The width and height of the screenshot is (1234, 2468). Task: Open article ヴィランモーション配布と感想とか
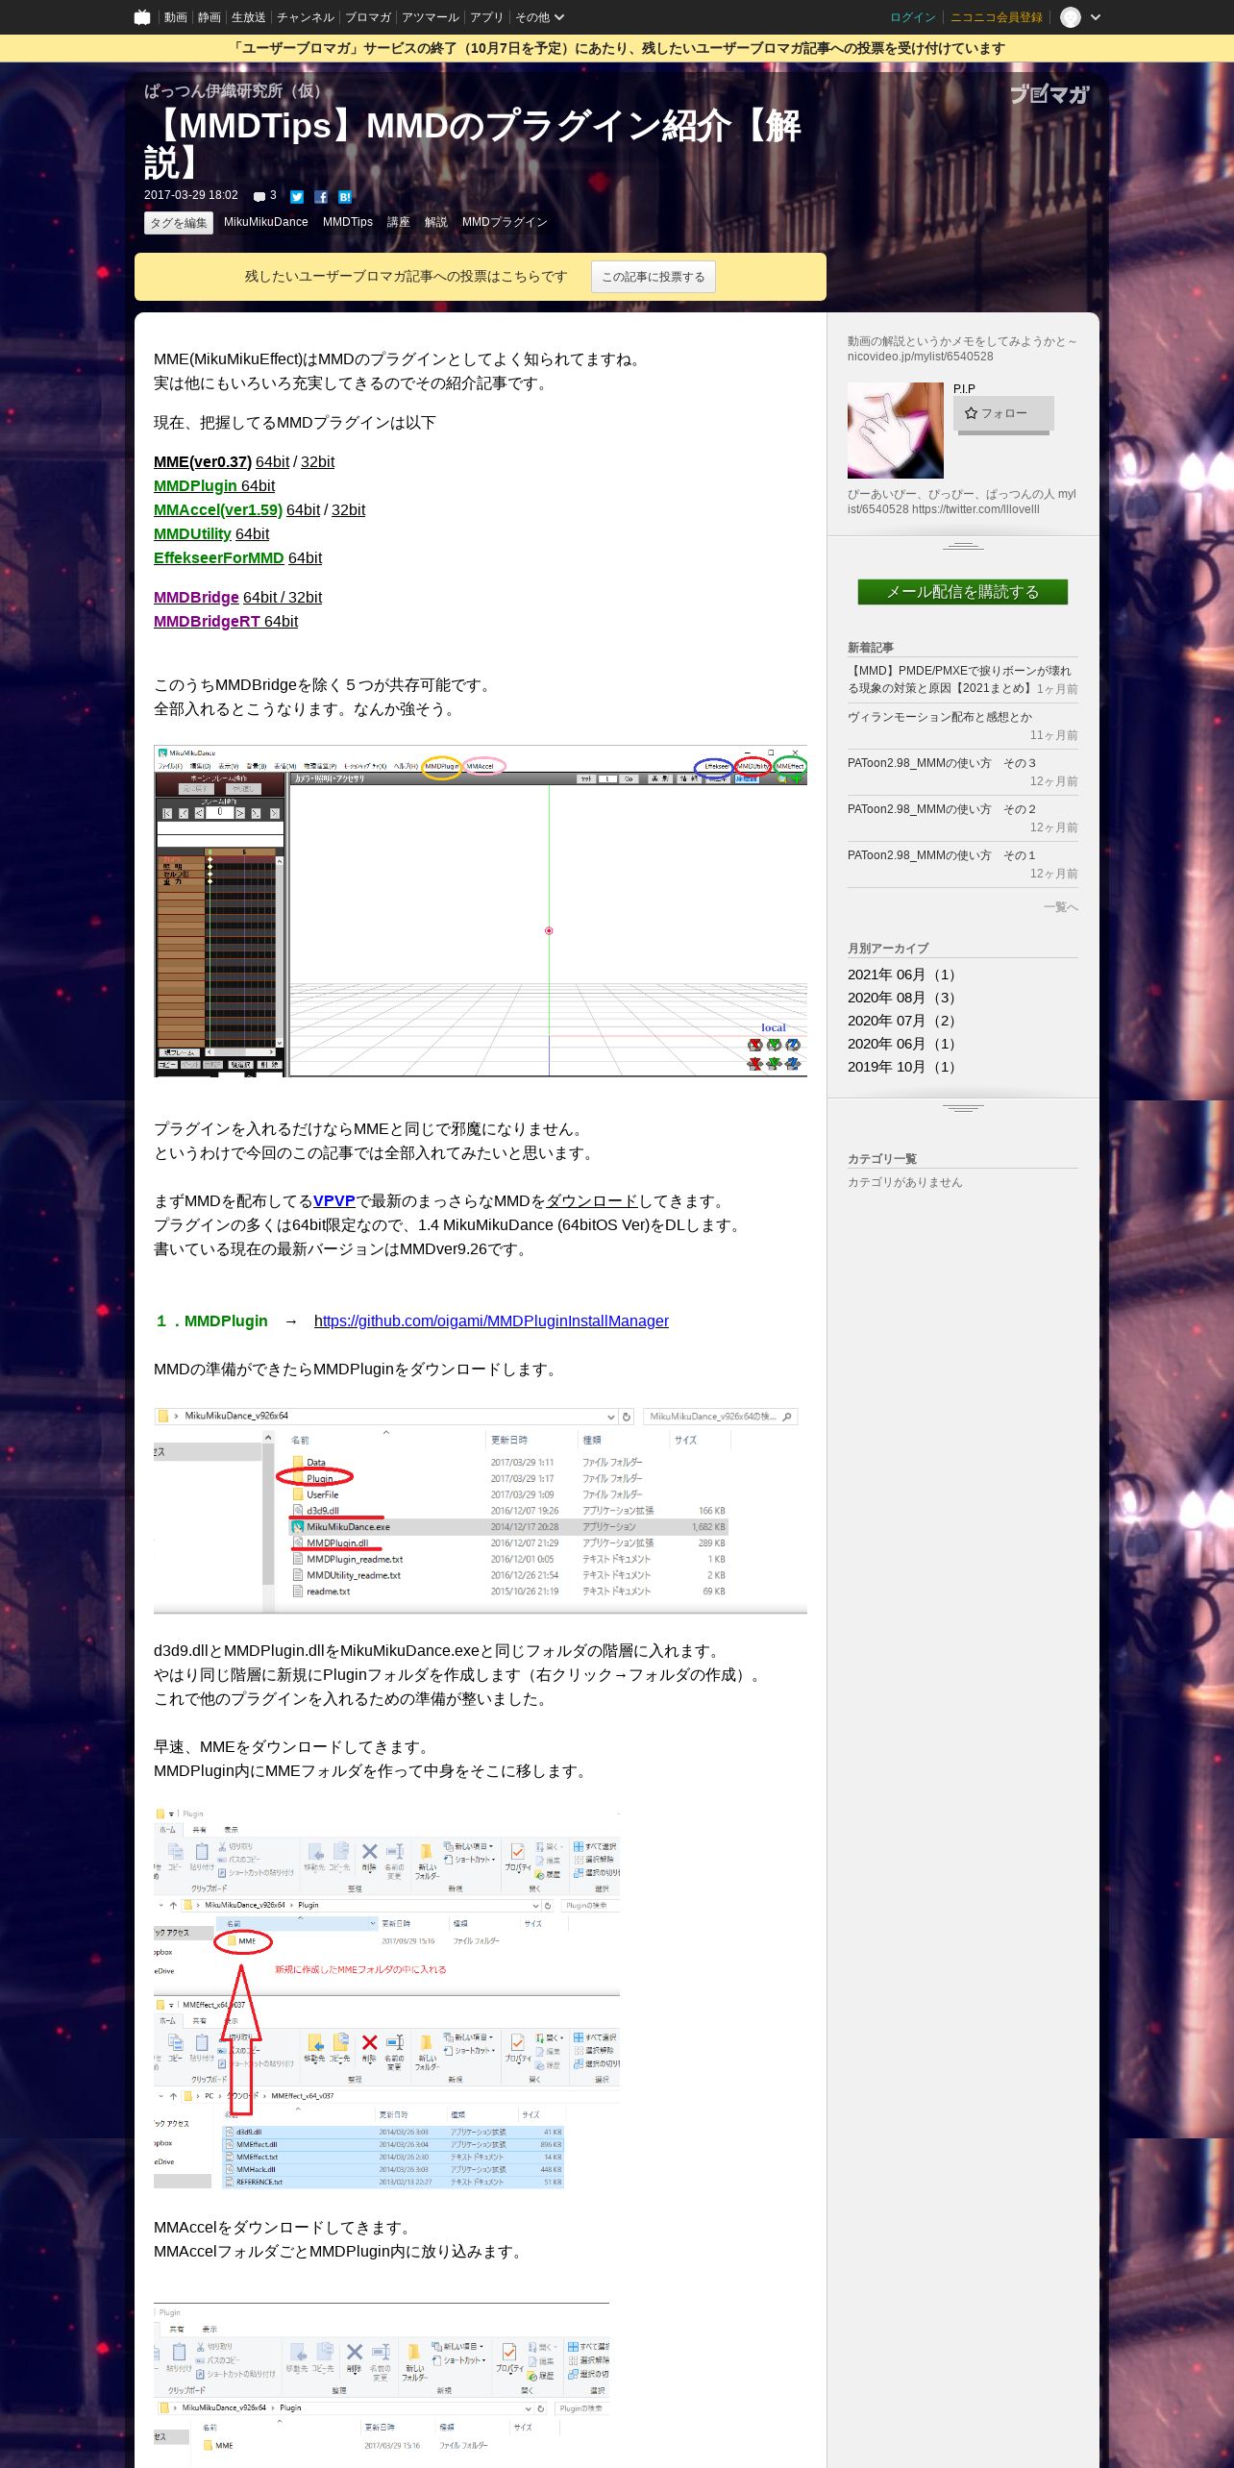(x=940, y=717)
